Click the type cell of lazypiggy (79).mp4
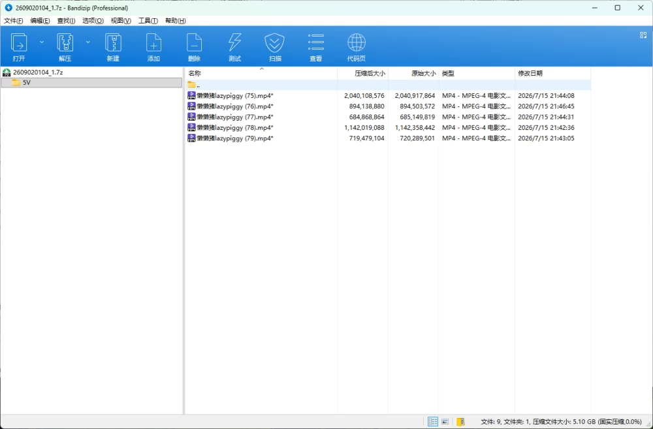The width and height of the screenshot is (653, 429). coord(476,138)
